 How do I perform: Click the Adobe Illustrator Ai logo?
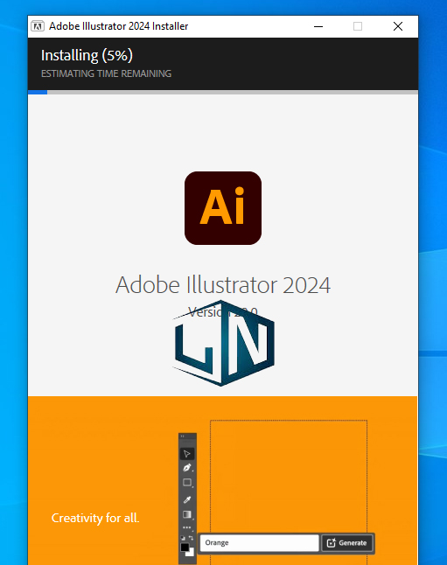point(223,208)
